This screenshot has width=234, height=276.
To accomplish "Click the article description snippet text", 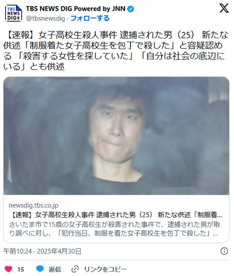I will tap(115, 229).
